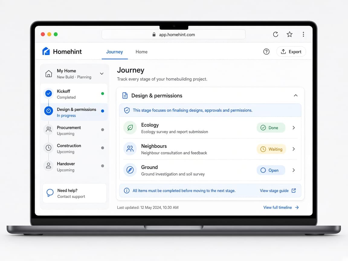
Task: Click the info icon beside completion notice
Action: coord(127,191)
